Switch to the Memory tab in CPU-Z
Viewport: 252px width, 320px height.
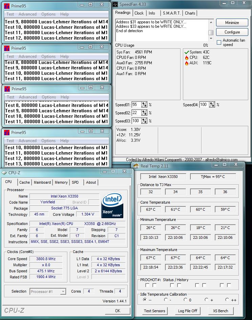(61, 182)
